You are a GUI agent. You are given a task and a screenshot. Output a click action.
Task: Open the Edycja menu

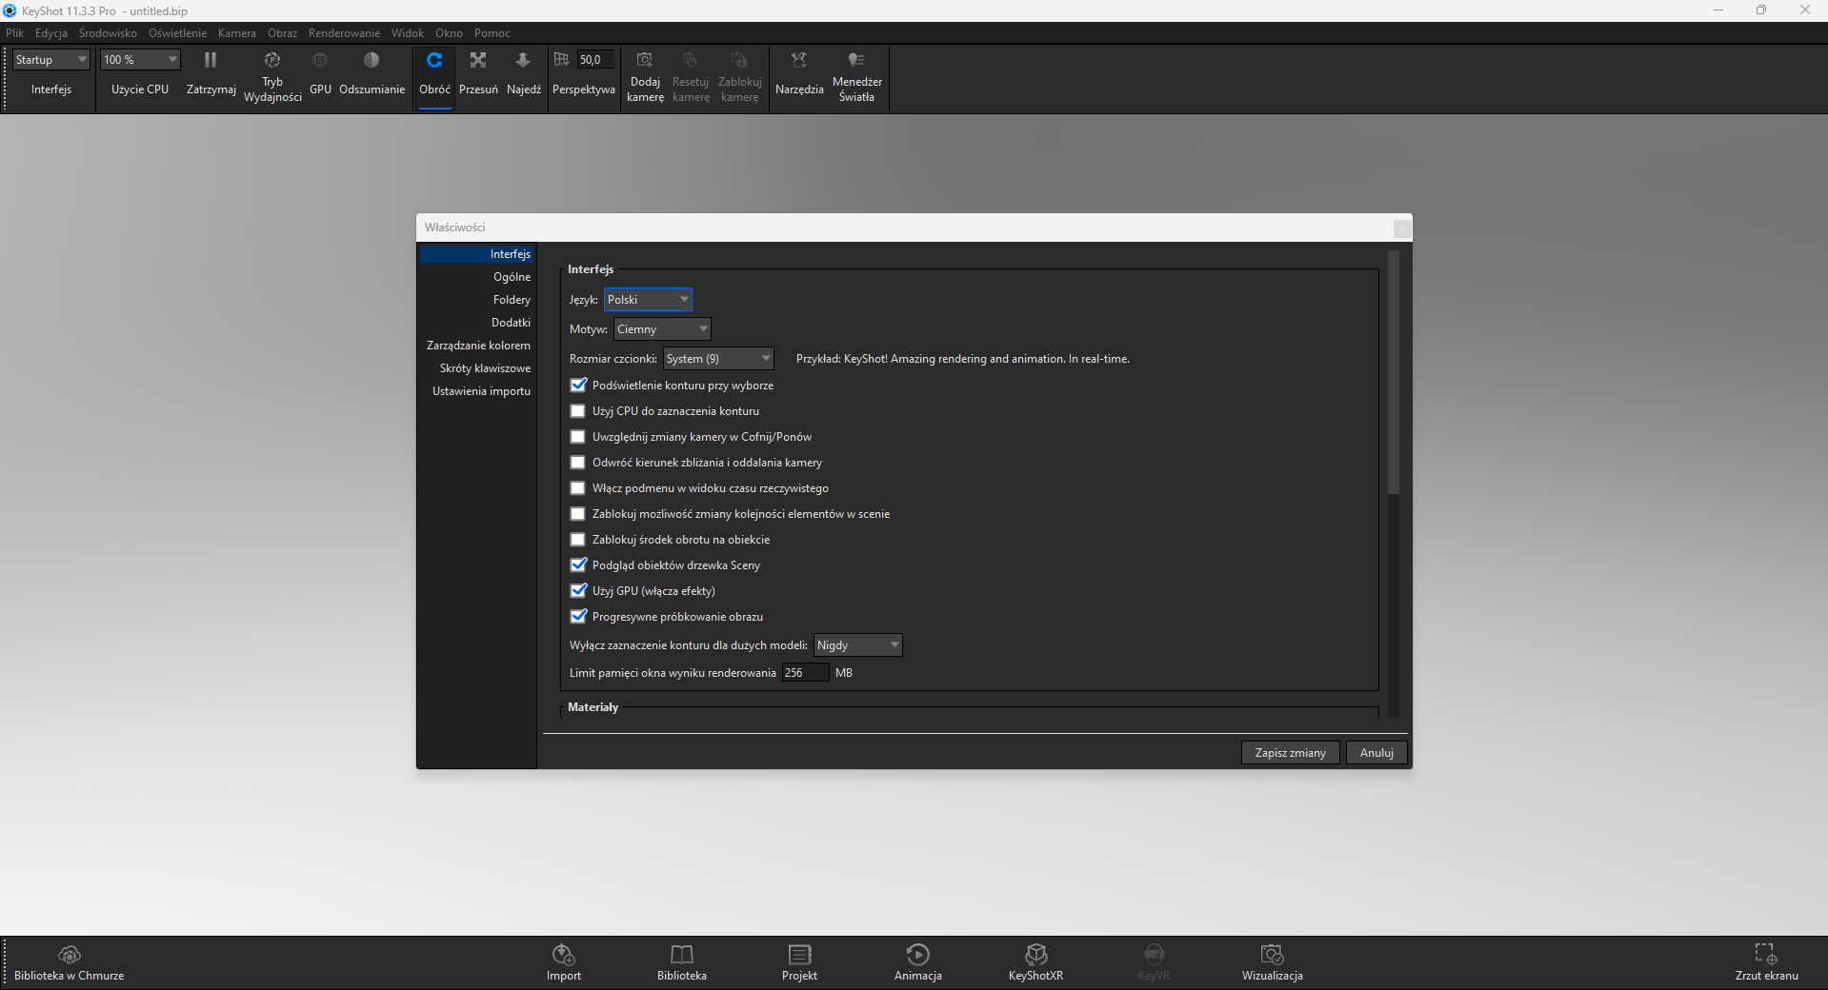point(51,33)
